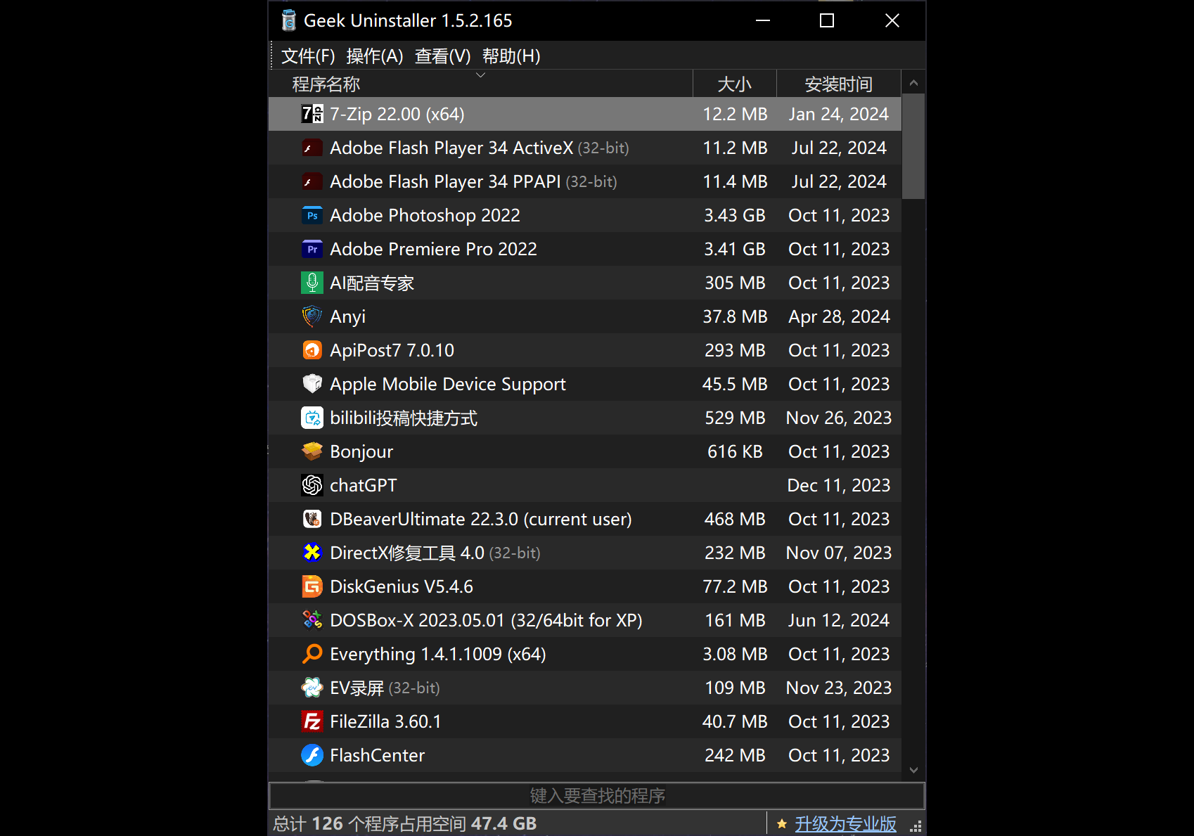Sort by 安装时间 column header
The image size is (1194, 836).
tap(839, 84)
